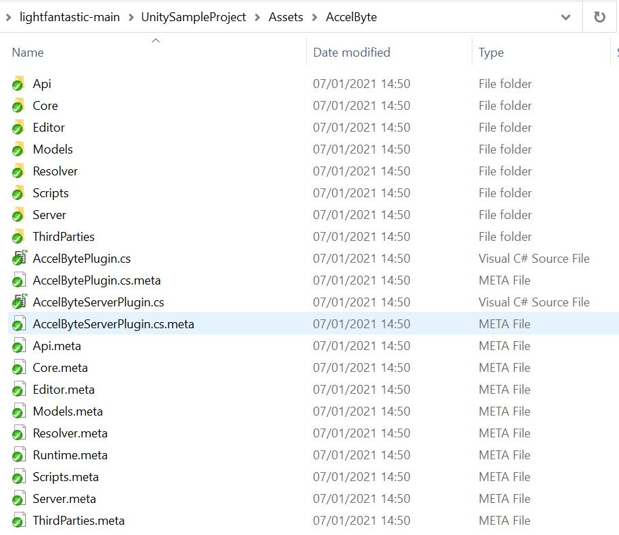Click the Server.meta file name
Viewport: 619px width, 535px height.
[64, 499]
